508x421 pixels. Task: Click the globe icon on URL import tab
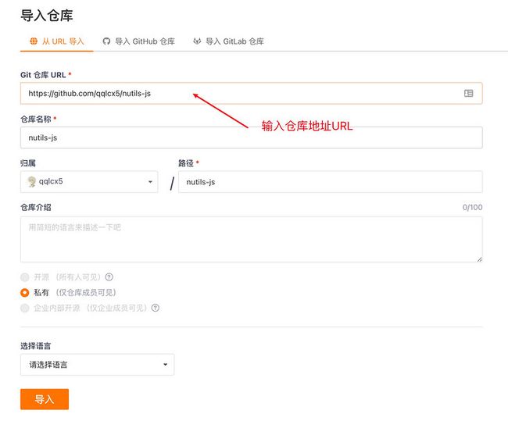tap(34, 41)
